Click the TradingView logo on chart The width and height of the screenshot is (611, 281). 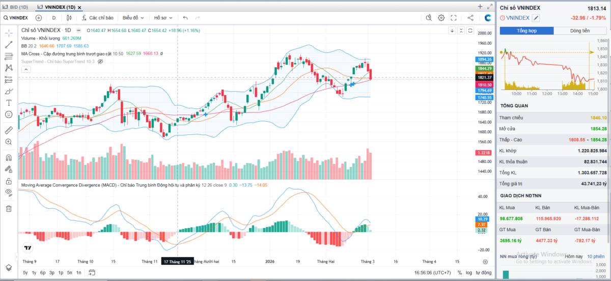point(28,248)
